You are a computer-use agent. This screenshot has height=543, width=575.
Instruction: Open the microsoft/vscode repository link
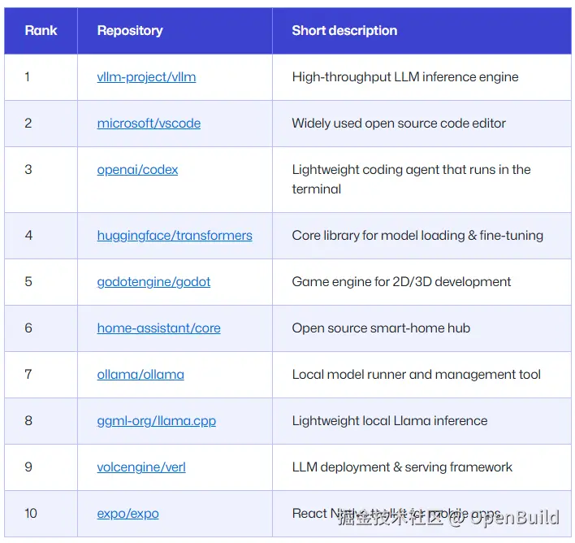(149, 124)
